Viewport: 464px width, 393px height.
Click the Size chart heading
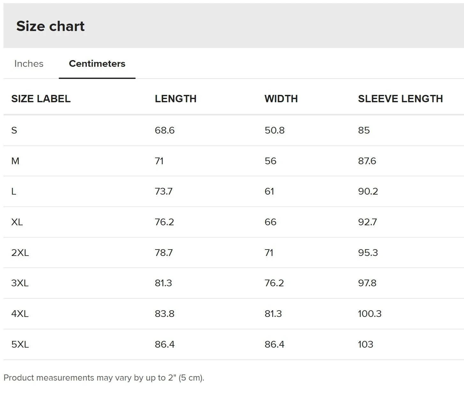pos(50,26)
